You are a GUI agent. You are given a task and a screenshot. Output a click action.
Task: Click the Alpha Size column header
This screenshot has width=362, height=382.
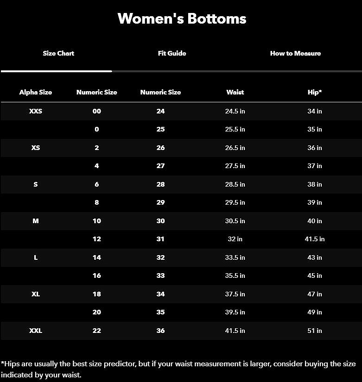36,92
